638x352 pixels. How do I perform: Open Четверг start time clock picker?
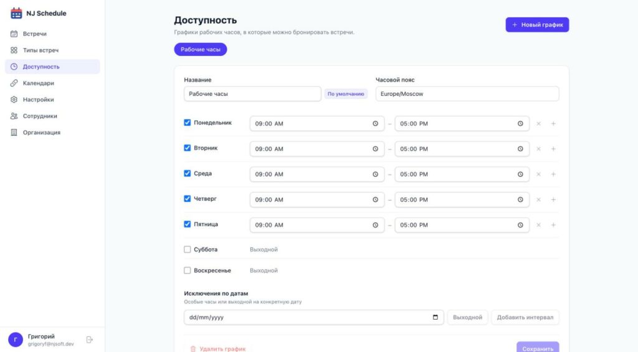(x=375, y=200)
